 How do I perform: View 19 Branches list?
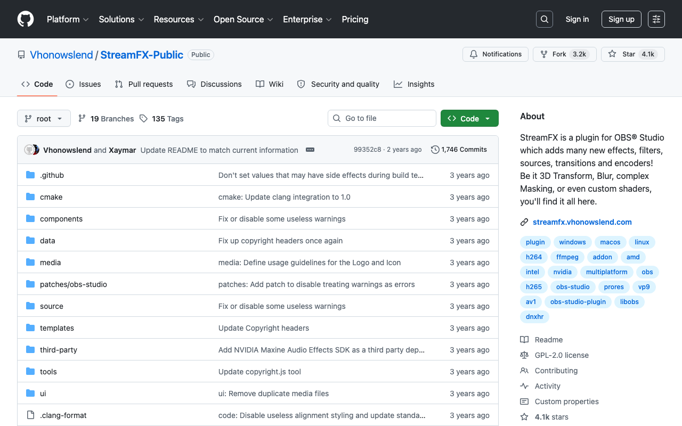click(106, 119)
